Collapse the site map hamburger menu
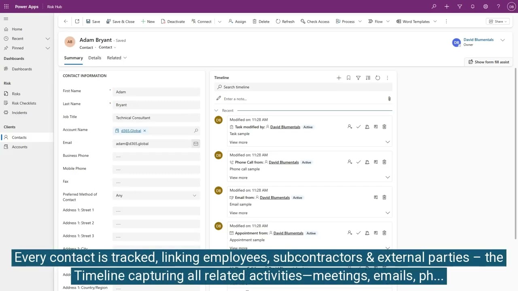Viewport: 518px width, 291px height. [x=6, y=19]
